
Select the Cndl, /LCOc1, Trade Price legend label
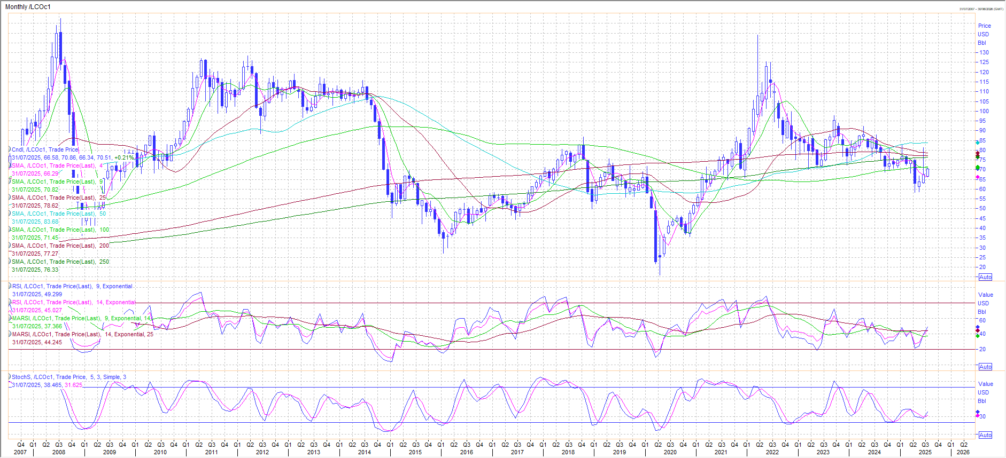tap(45, 149)
